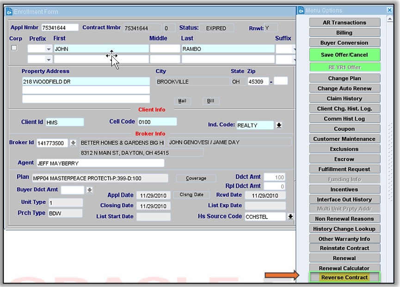Open the Change Plan option
Viewport: 400px width, 287px height.
coord(345,78)
